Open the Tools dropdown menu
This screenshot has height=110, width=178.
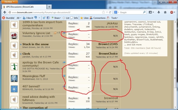coord(114,18)
